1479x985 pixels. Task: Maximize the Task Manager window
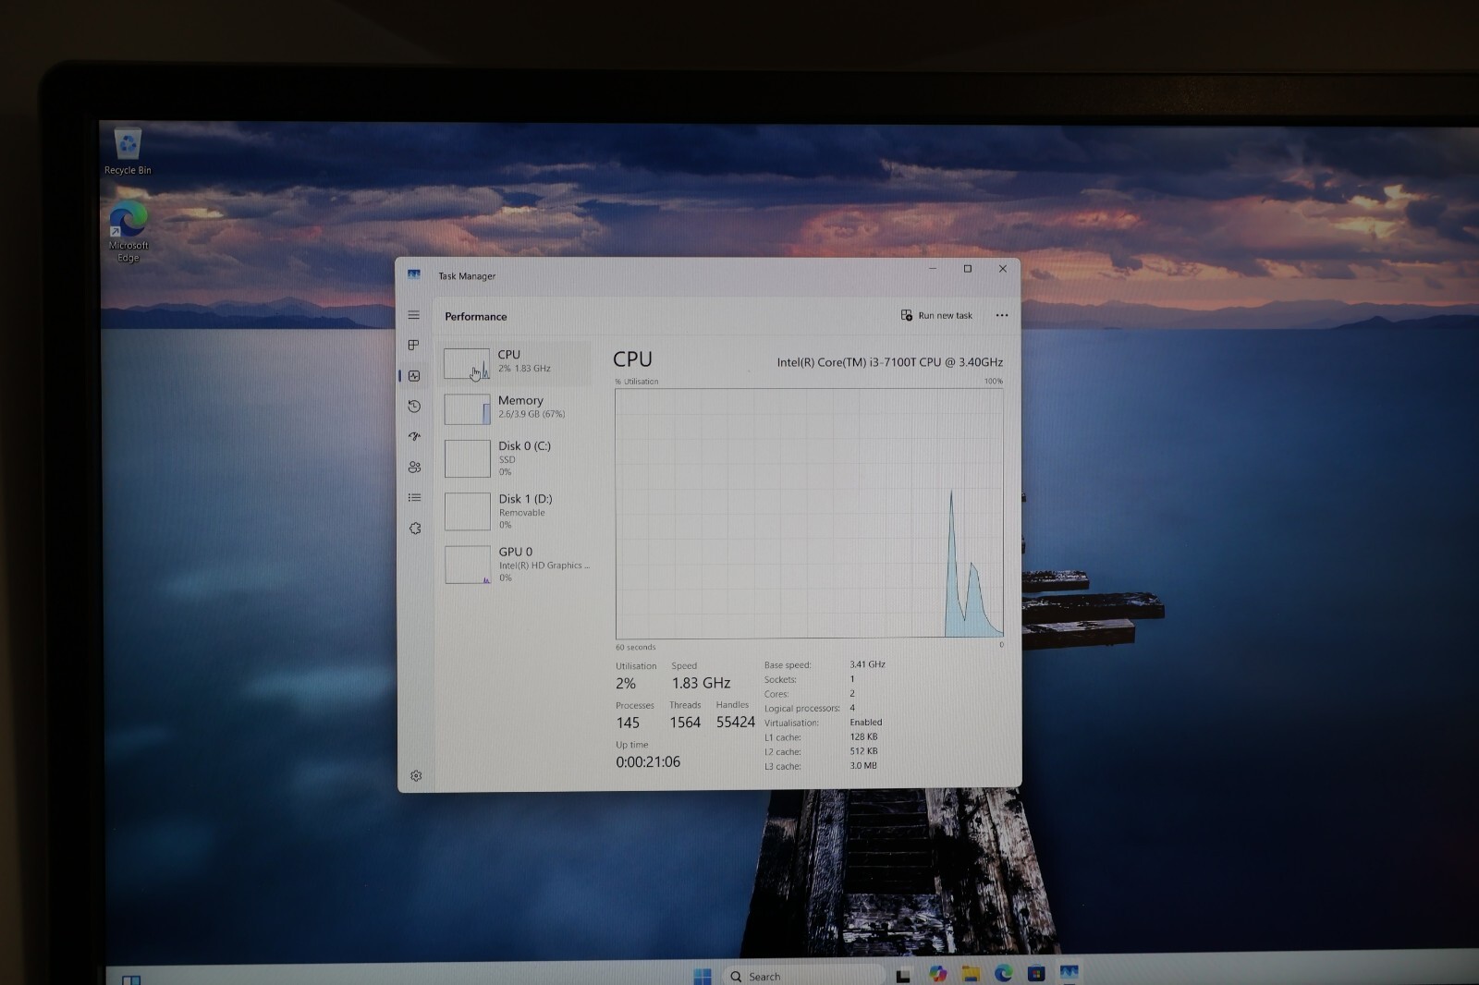tap(968, 269)
